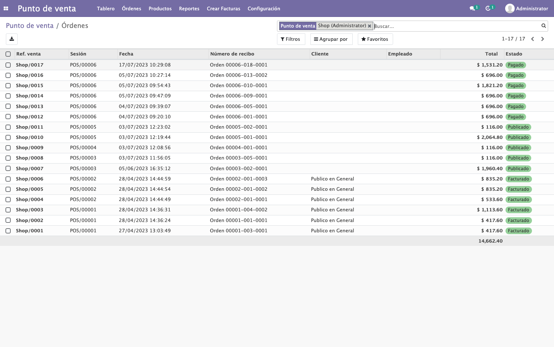Check the box for Shop/0011

pos(8,127)
